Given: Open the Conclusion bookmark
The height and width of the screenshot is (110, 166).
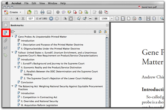Looking at the screenshot, I should pyautogui.click(x=27, y=82).
